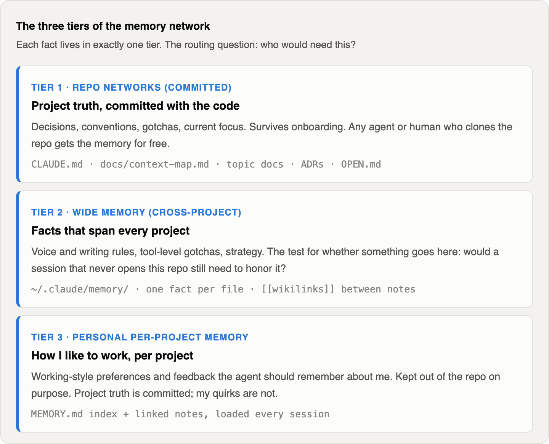The image size is (549, 444).
Task: Click the 'TIER 2 · WIDE MEMORY (CROSS-PROJECT)' label
Action: [136, 212]
